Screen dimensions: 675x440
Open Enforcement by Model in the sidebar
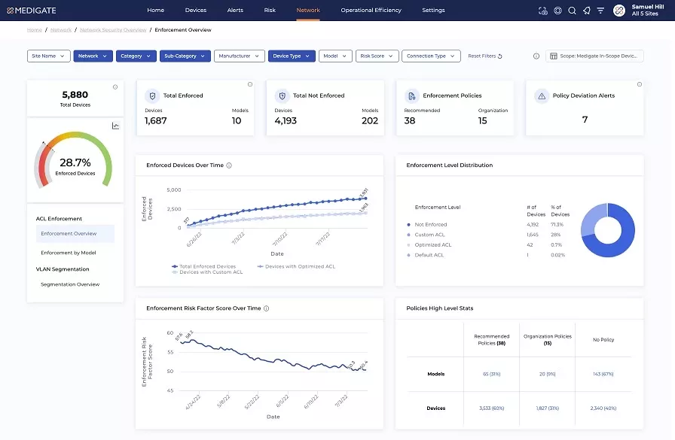[69, 253]
